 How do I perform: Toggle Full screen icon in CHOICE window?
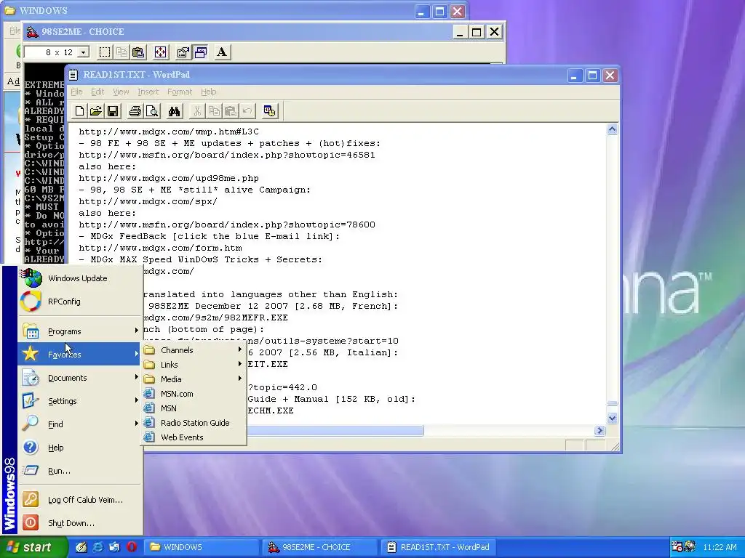click(x=161, y=52)
